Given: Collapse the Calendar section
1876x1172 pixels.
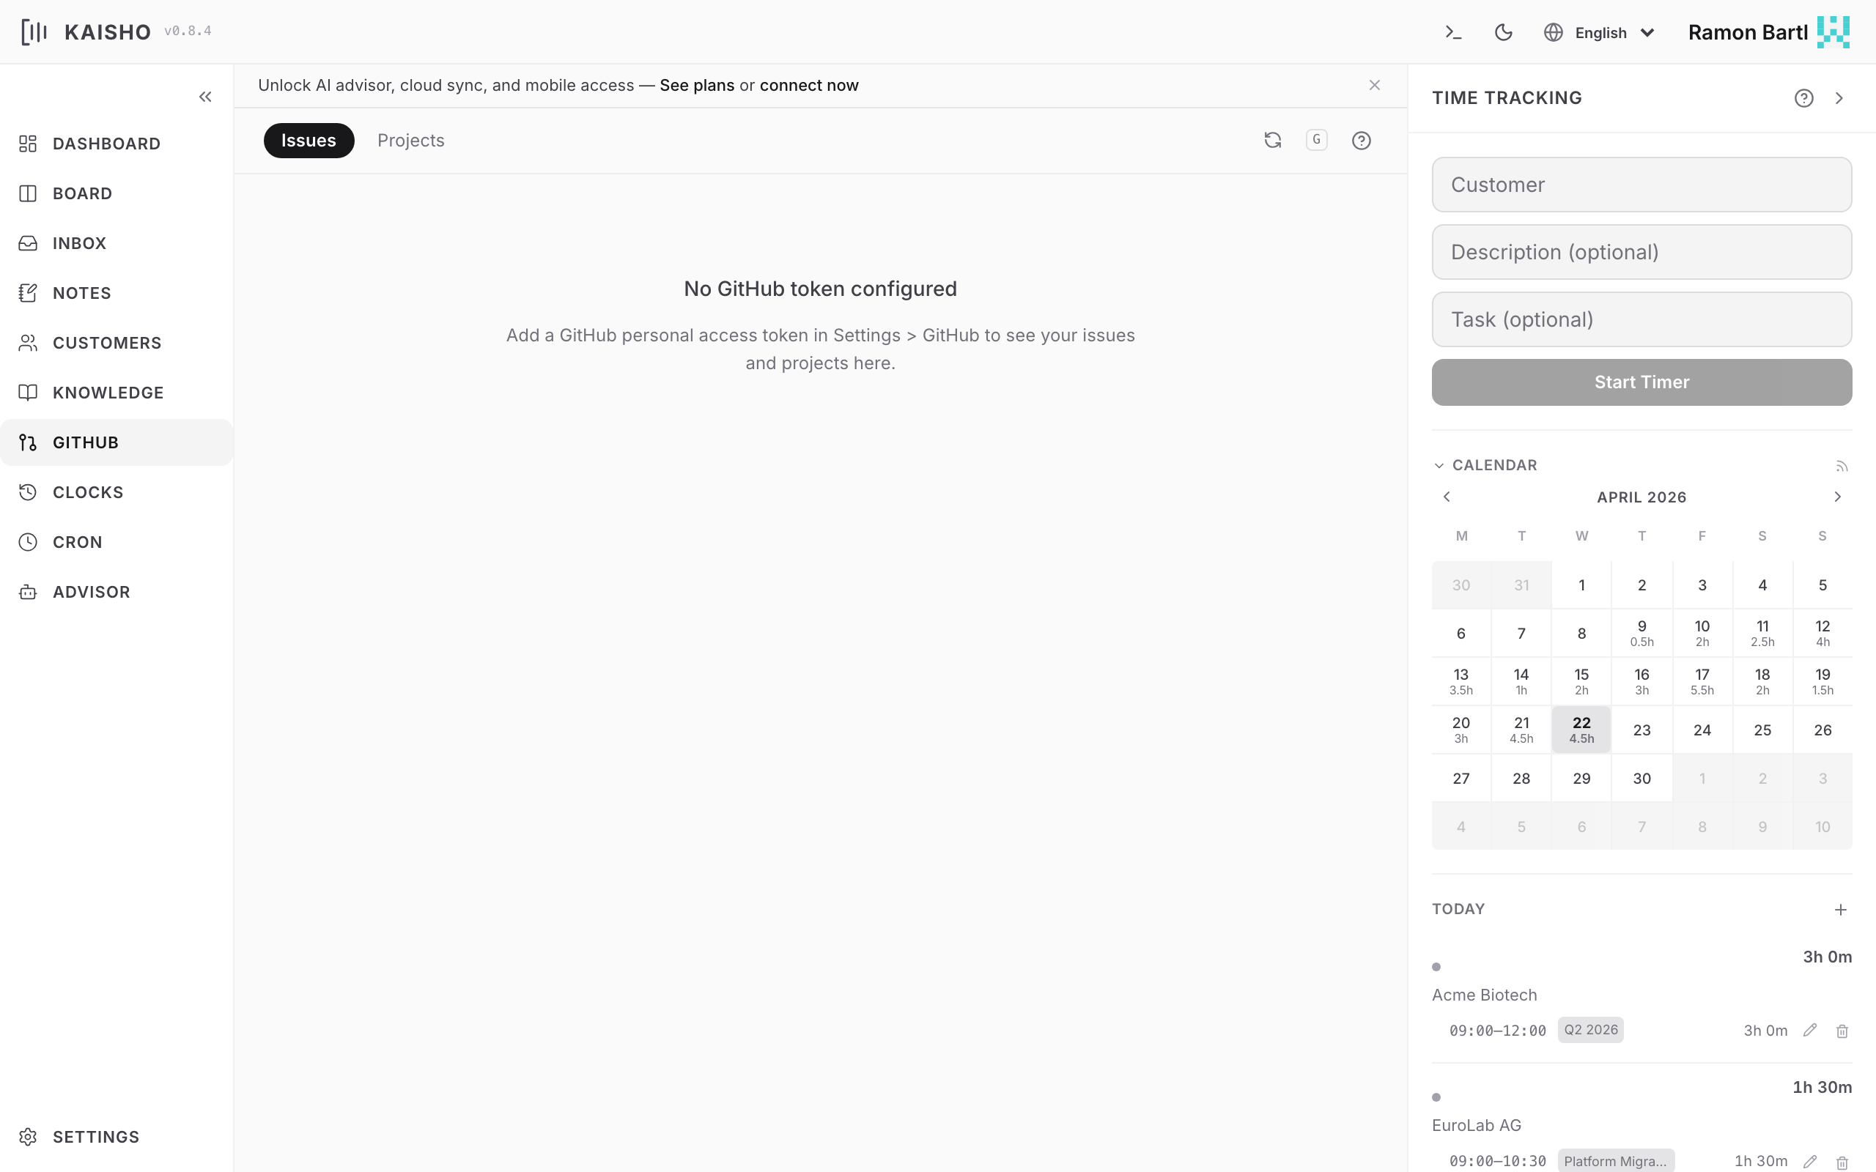Looking at the screenshot, I should [x=1440, y=465].
